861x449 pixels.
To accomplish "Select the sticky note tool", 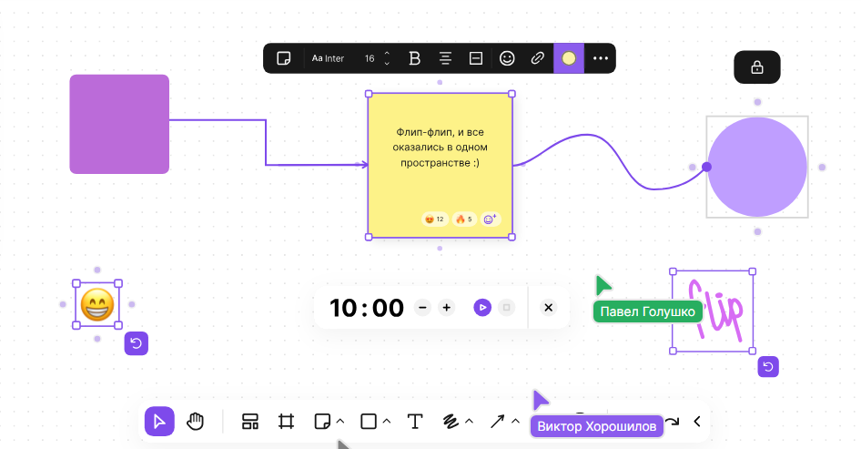I will pyautogui.click(x=321, y=421).
